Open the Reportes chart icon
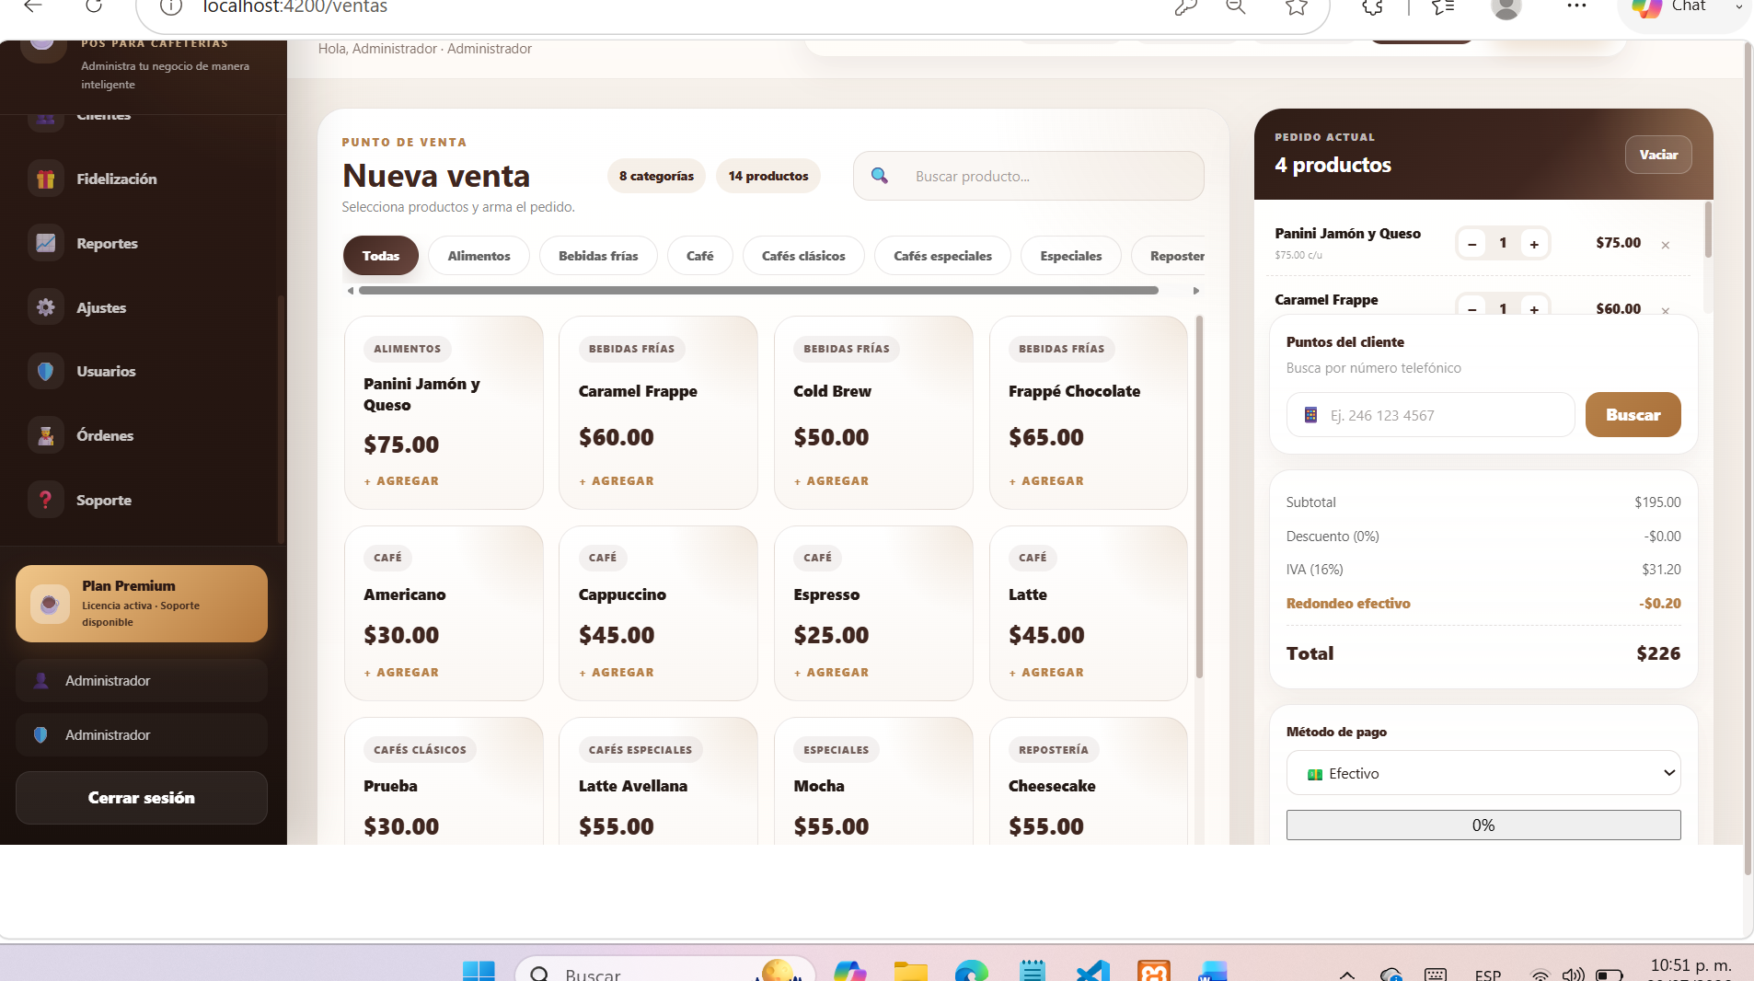1754x981 pixels. (x=45, y=244)
